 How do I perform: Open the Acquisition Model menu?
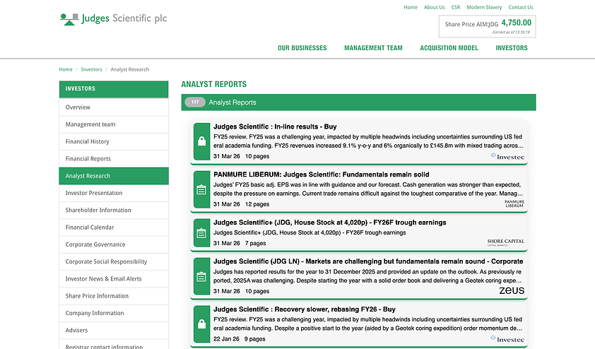[x=449, y=48]
